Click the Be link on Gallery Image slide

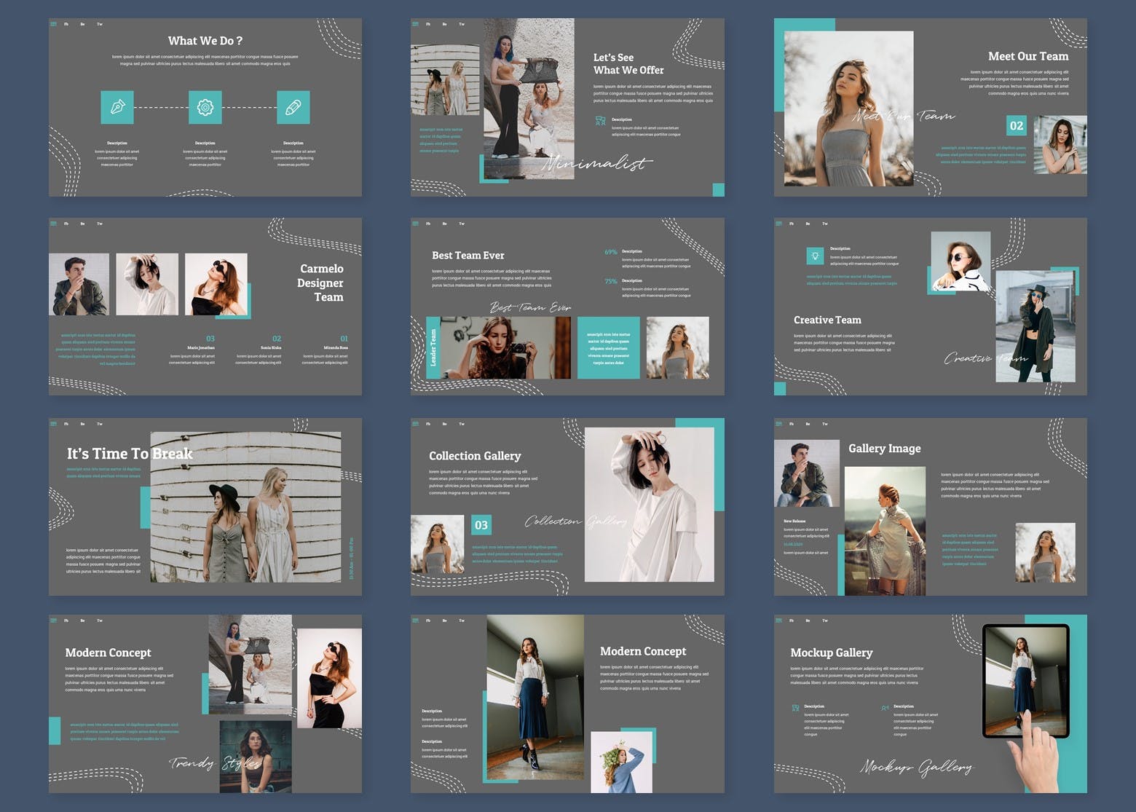tap(808, 424)
